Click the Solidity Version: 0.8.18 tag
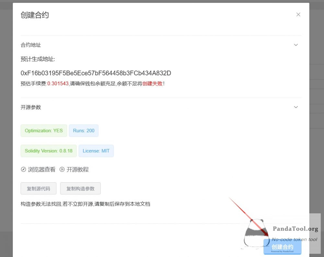324x257 pixels. (x=49, y=151)
